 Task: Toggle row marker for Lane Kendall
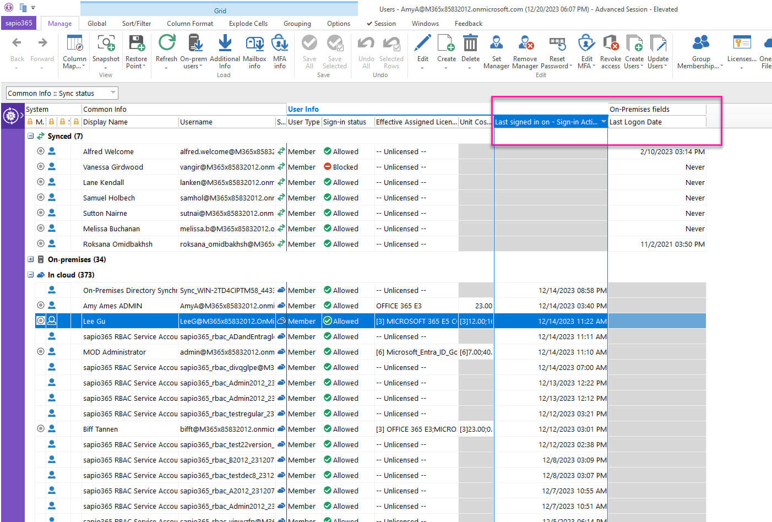tap(41, 182)
